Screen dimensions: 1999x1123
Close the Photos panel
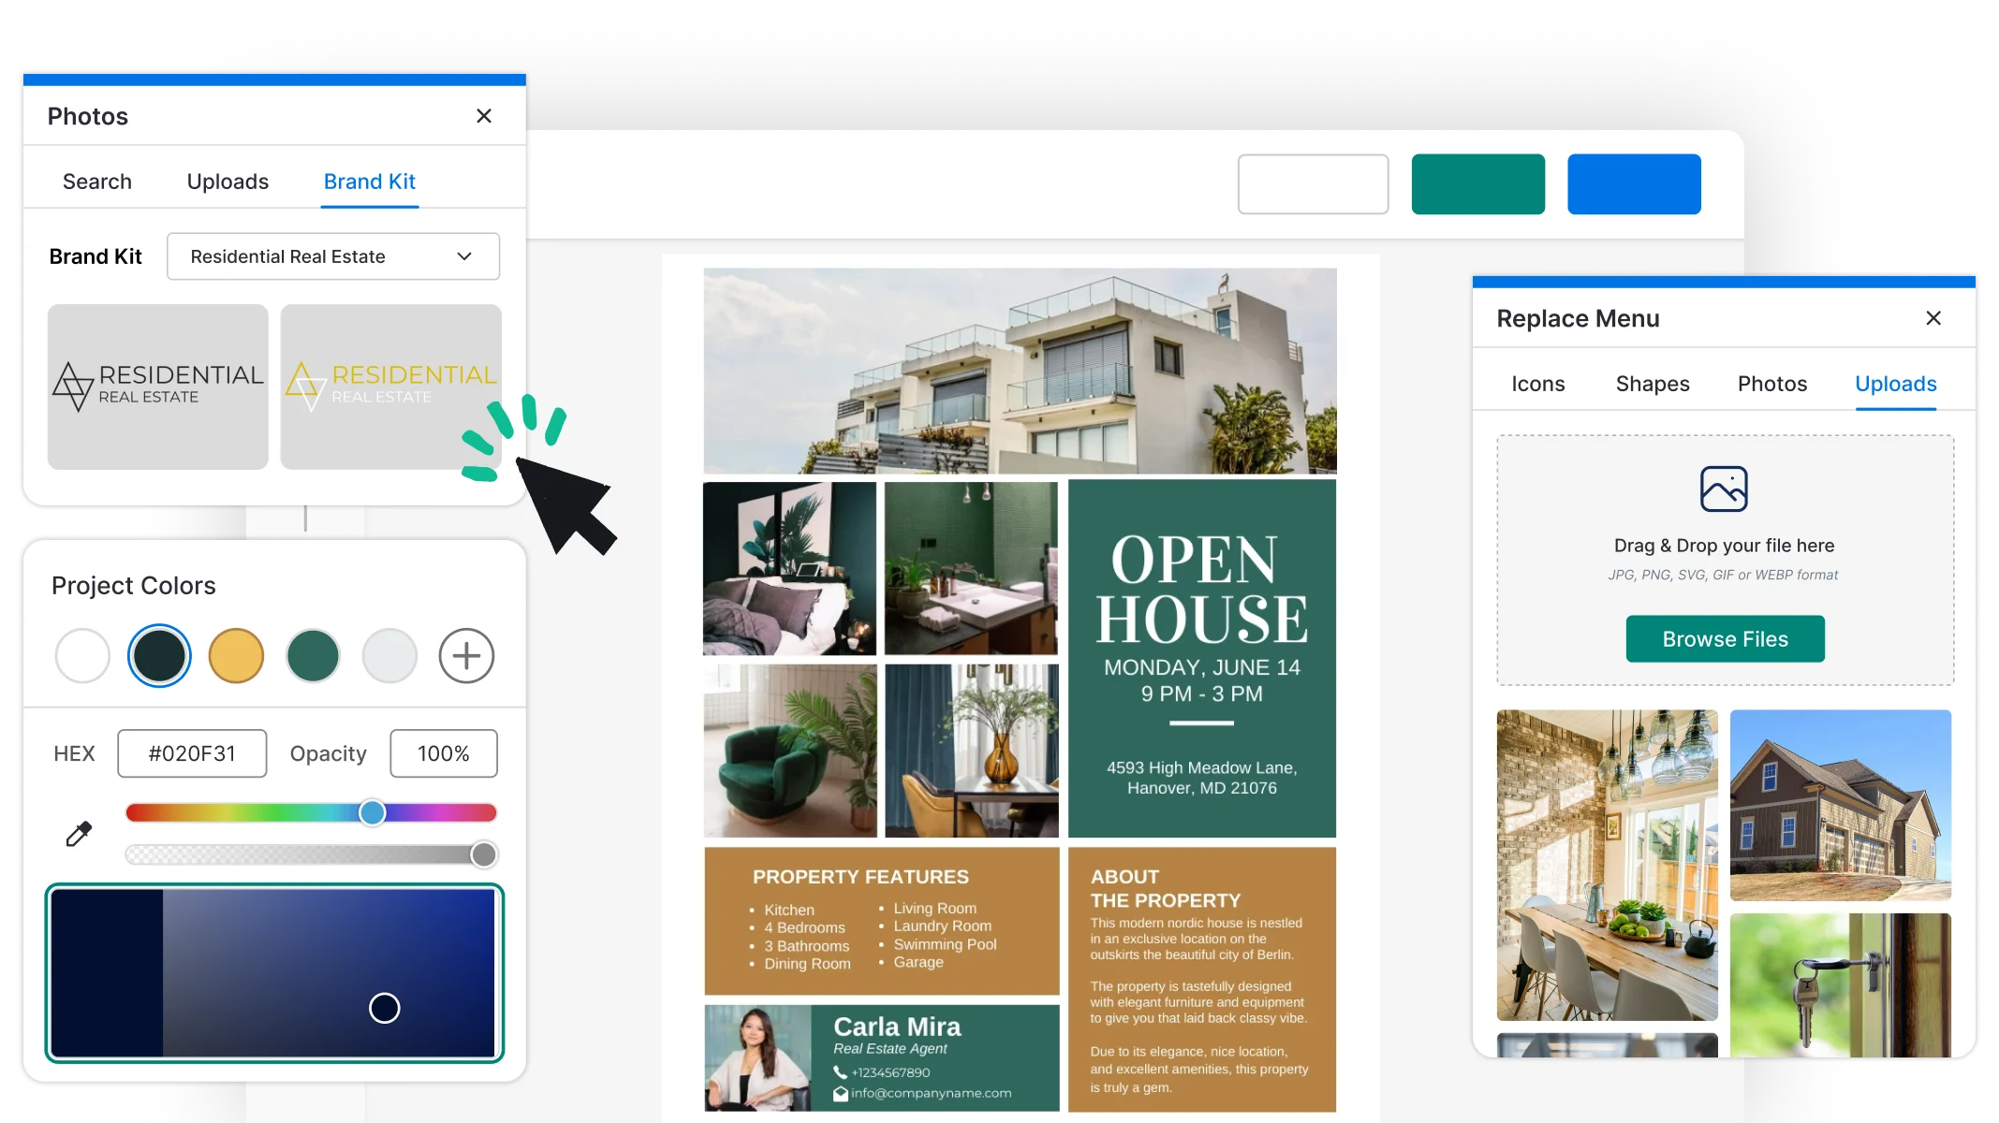(x=484, y=116)
